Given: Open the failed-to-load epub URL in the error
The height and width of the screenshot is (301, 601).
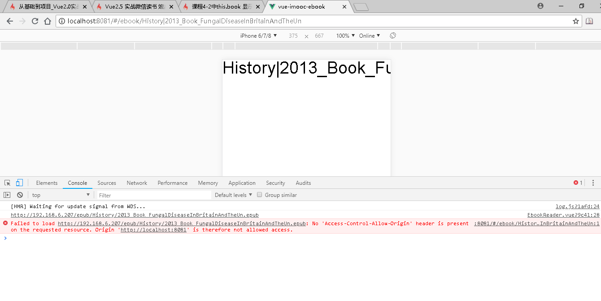Looking at the screenshot, I should 182,223.
